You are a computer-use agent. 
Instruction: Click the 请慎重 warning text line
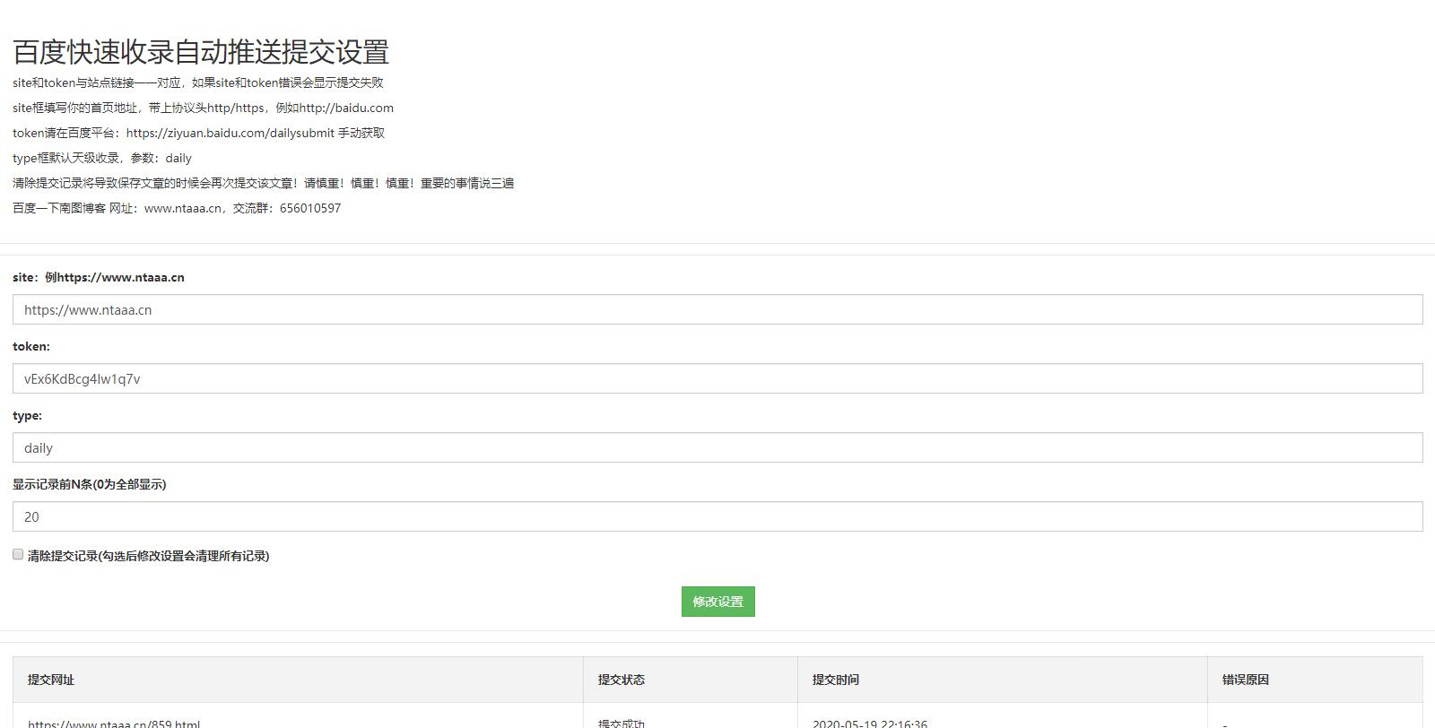point(263,183)
